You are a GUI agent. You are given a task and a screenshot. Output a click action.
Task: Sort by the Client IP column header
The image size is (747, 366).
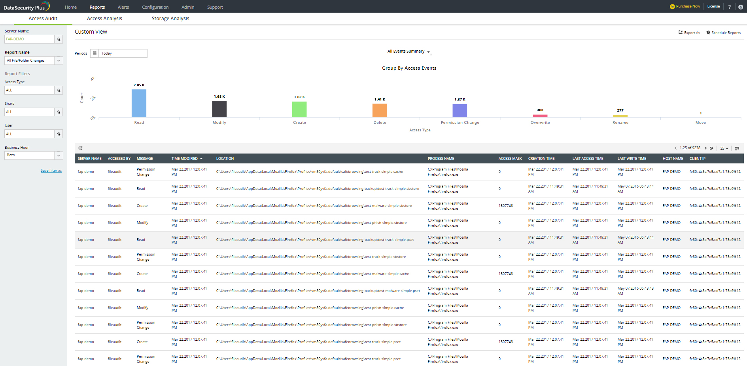point(698,159)
